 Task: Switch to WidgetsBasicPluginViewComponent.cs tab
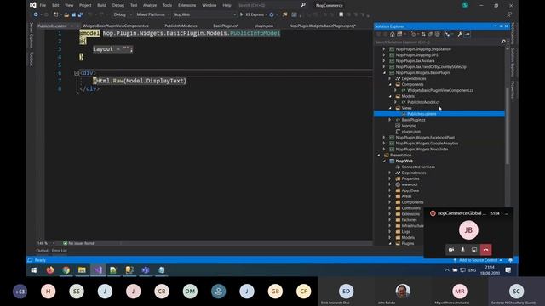[116, 25]
